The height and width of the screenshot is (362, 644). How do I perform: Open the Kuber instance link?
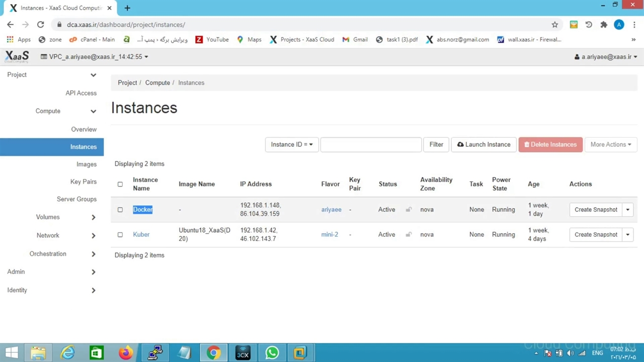141,234
